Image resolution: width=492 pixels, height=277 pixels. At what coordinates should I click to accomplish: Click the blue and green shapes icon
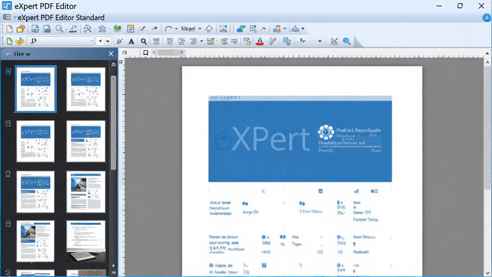[241, 29]
